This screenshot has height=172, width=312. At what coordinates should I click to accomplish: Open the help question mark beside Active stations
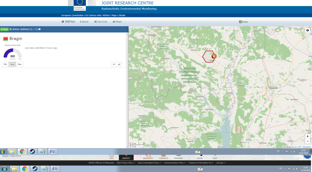tap(39, 29)
